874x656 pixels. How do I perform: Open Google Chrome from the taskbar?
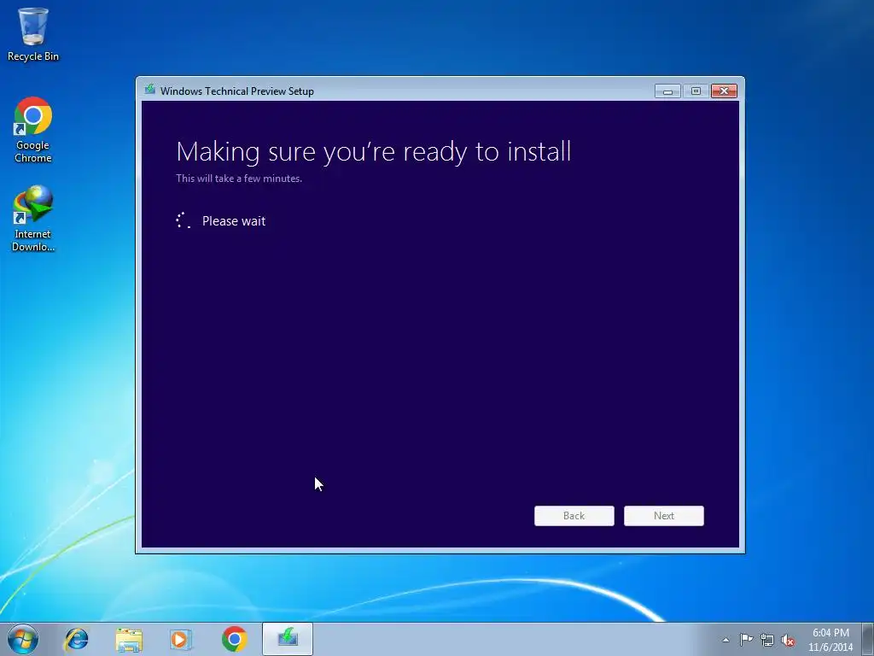tap(234, 639)
